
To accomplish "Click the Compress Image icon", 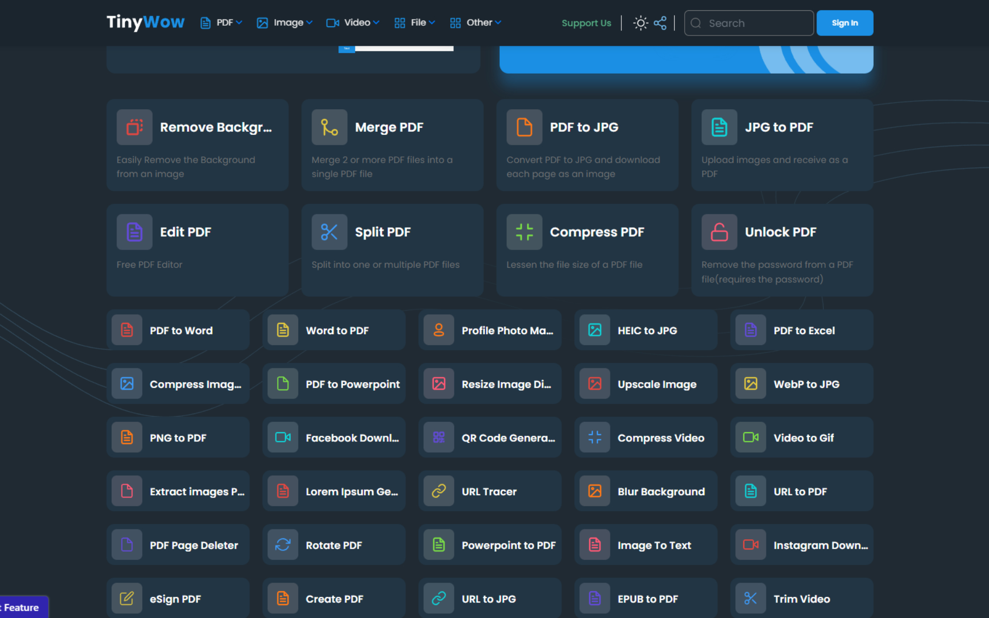I will point(127,384).
